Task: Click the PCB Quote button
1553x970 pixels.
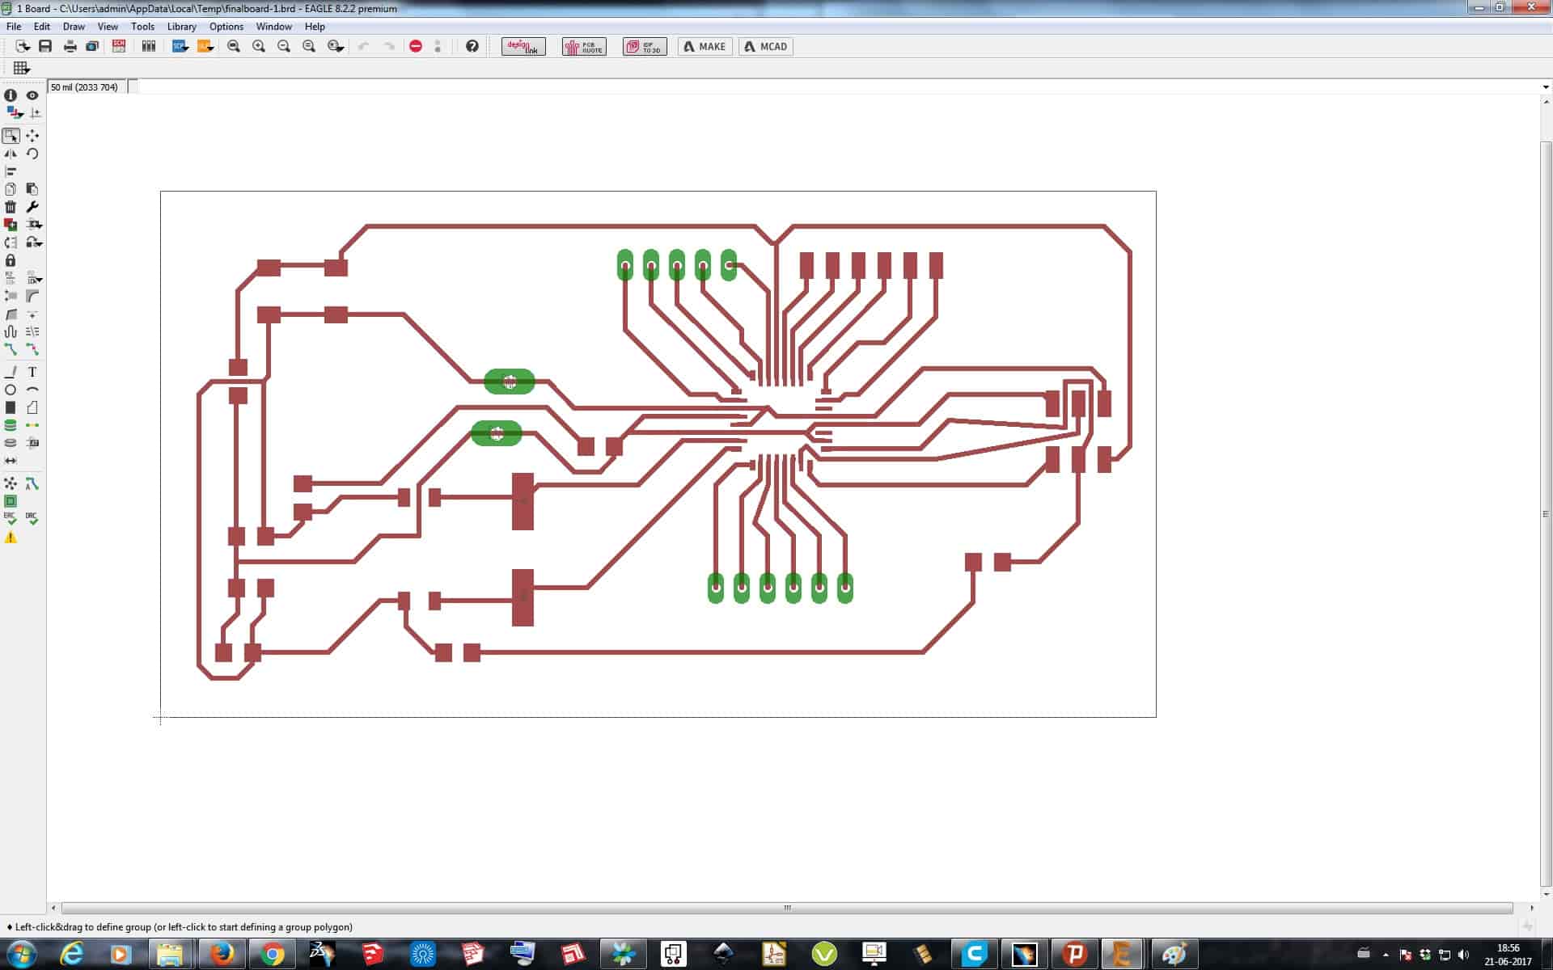Action: point(584,46)
